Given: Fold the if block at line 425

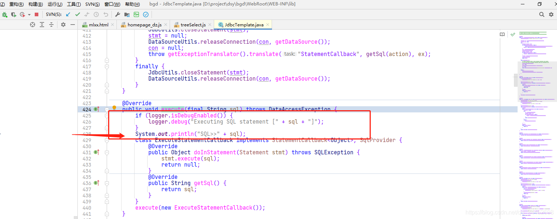Looking at the screenshot, I should pyautogui.click(x=107, y=116).
